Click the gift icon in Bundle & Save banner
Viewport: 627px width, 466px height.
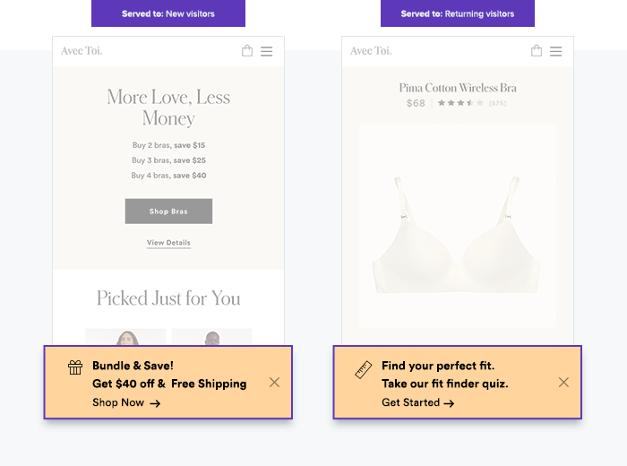(75, 367)
